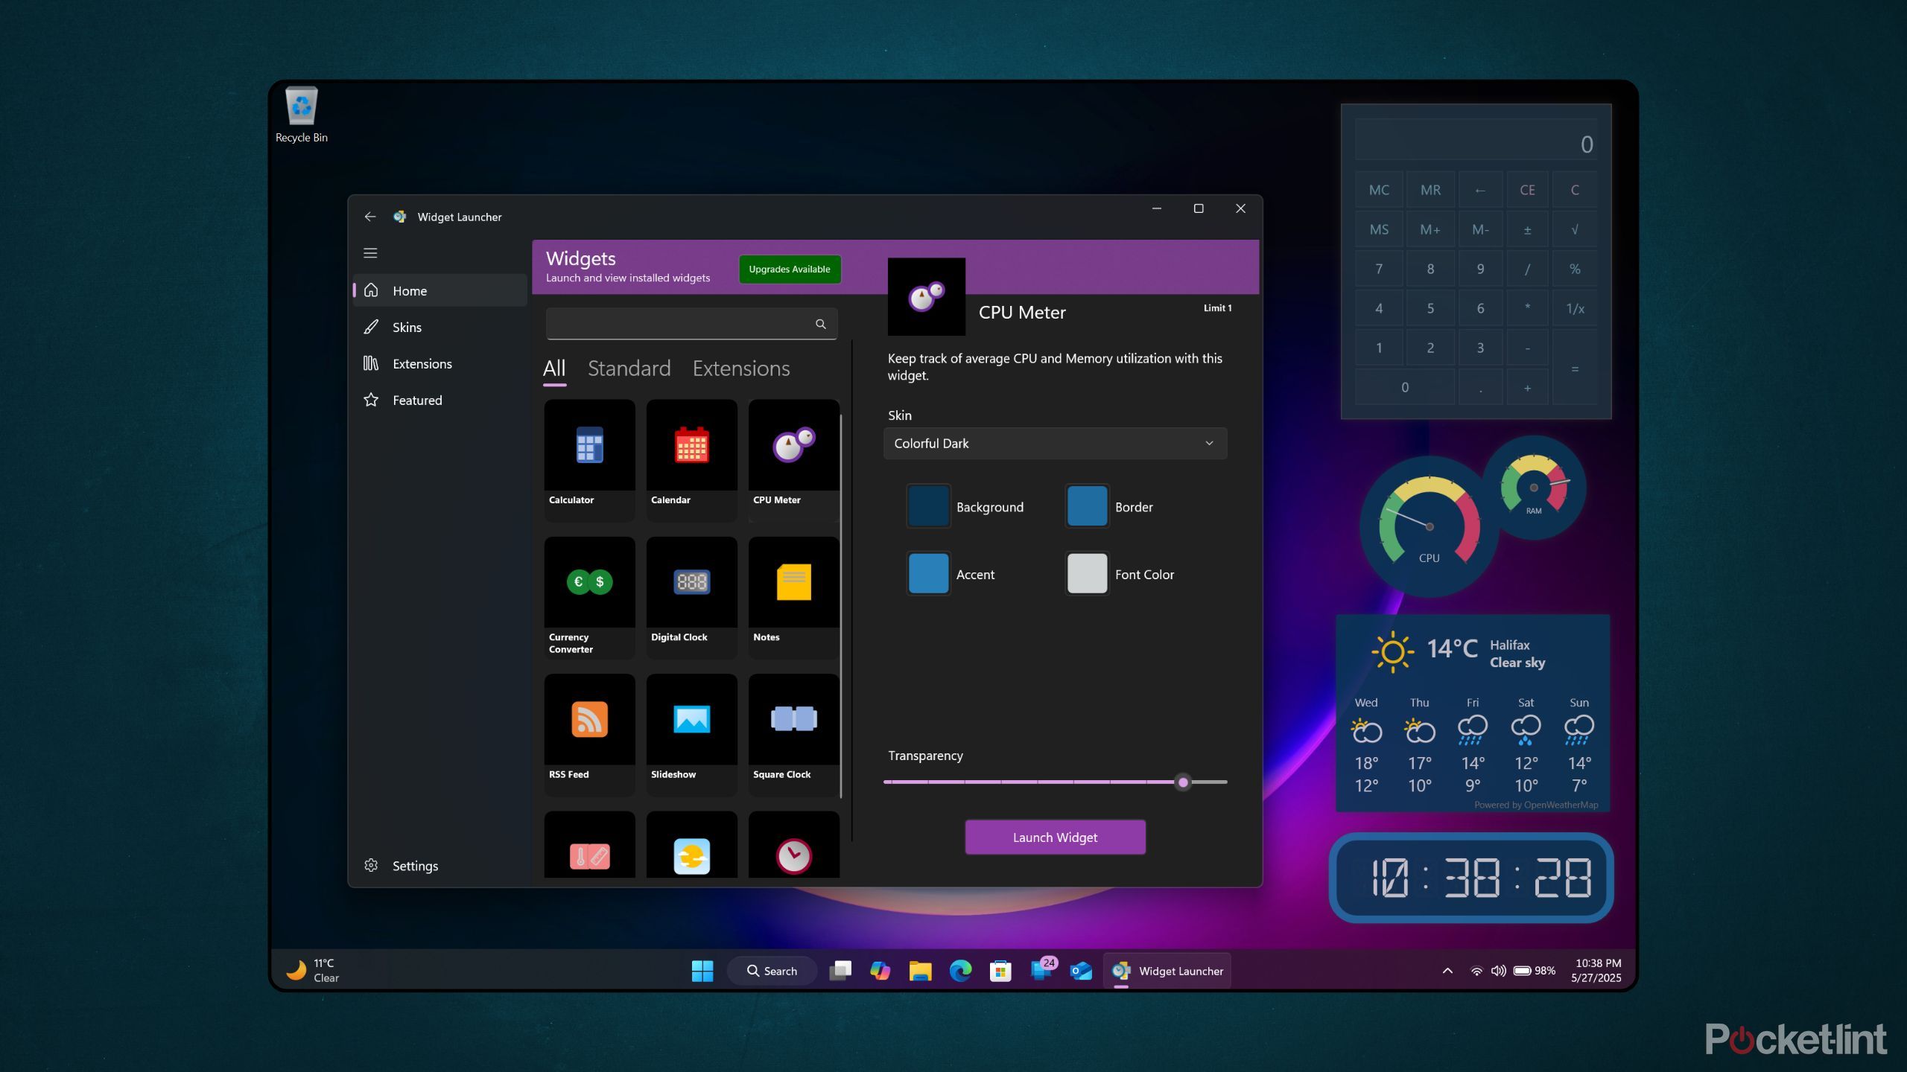Screen dimensions: 1907x1072
Task: Open File Explorer from the taskbar
Action: (x=920, y=971)
